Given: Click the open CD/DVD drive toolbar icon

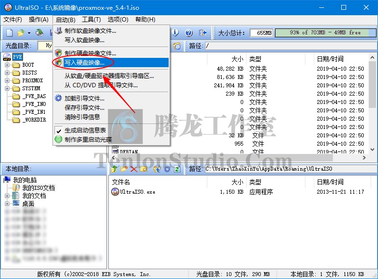Looking at the screenshot, I should pos(39,32).
